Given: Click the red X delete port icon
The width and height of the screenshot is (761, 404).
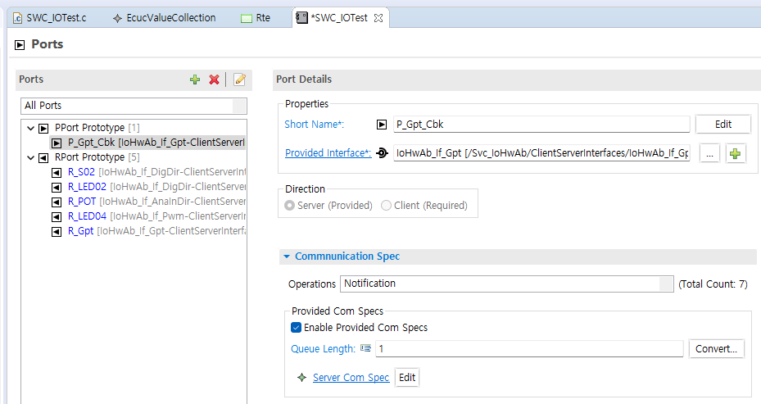Looking at the screenshot, I should click(x=215, y=79).
